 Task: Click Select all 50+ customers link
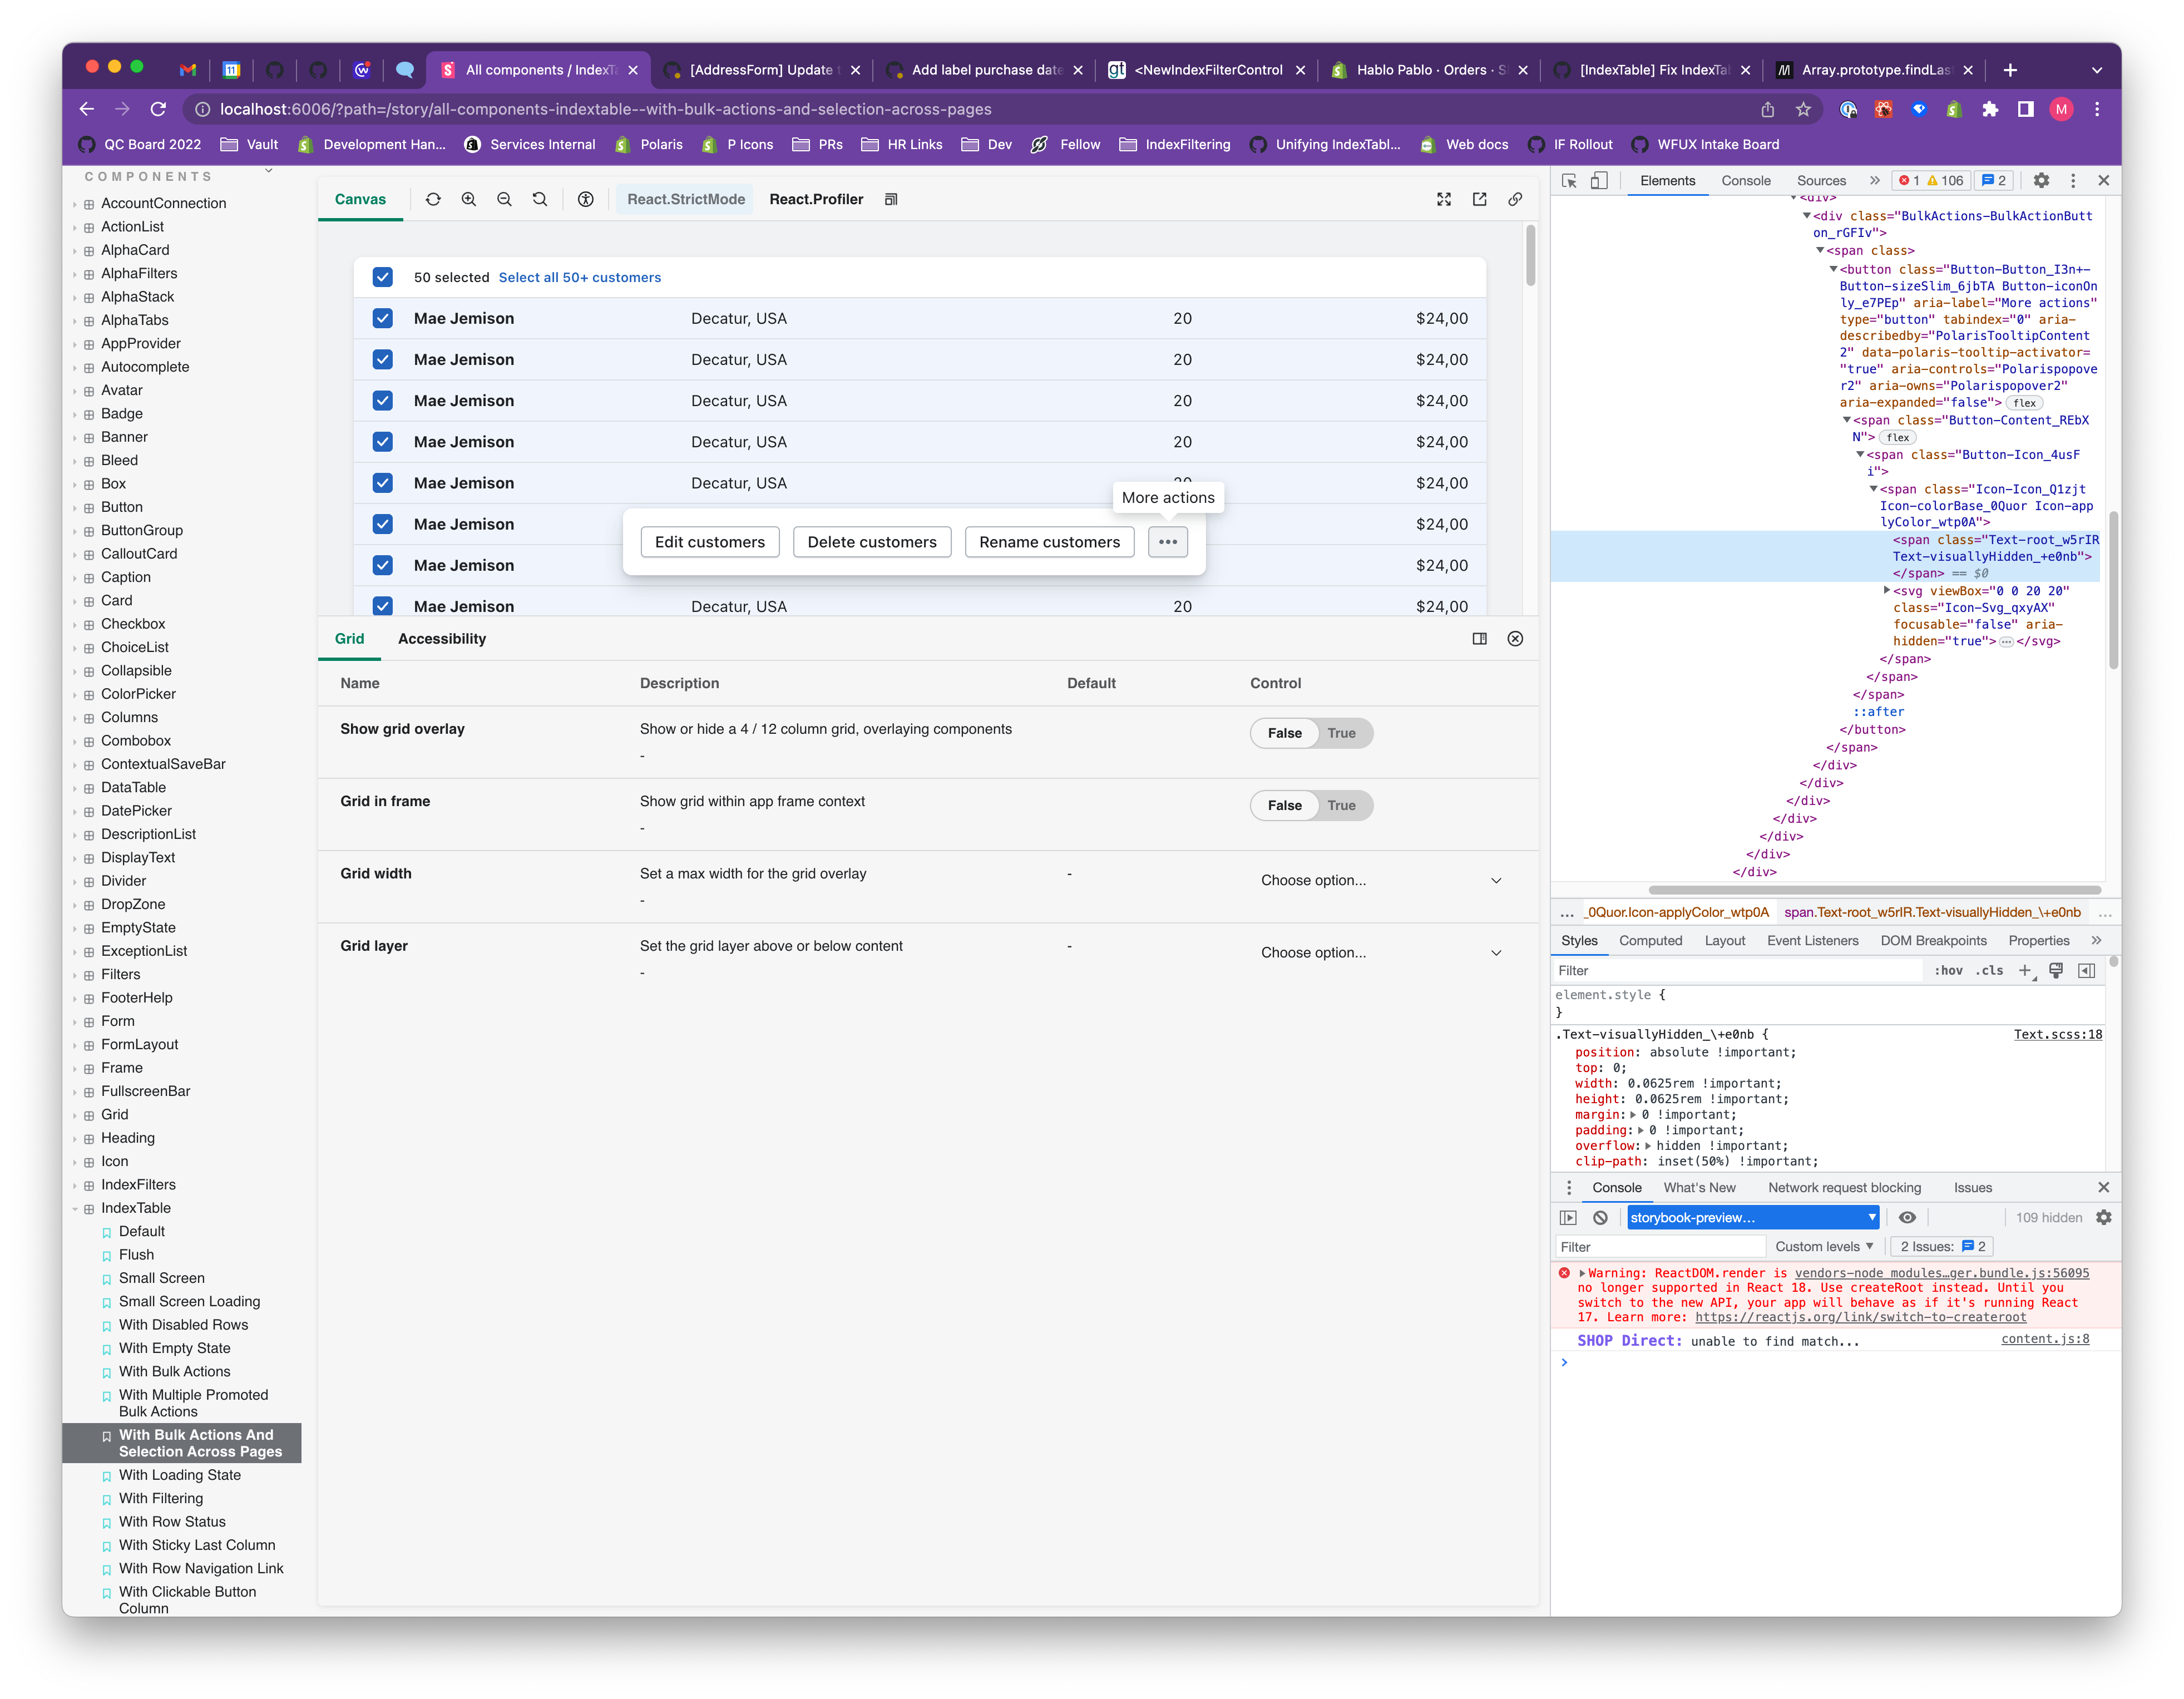click(580, 277)
